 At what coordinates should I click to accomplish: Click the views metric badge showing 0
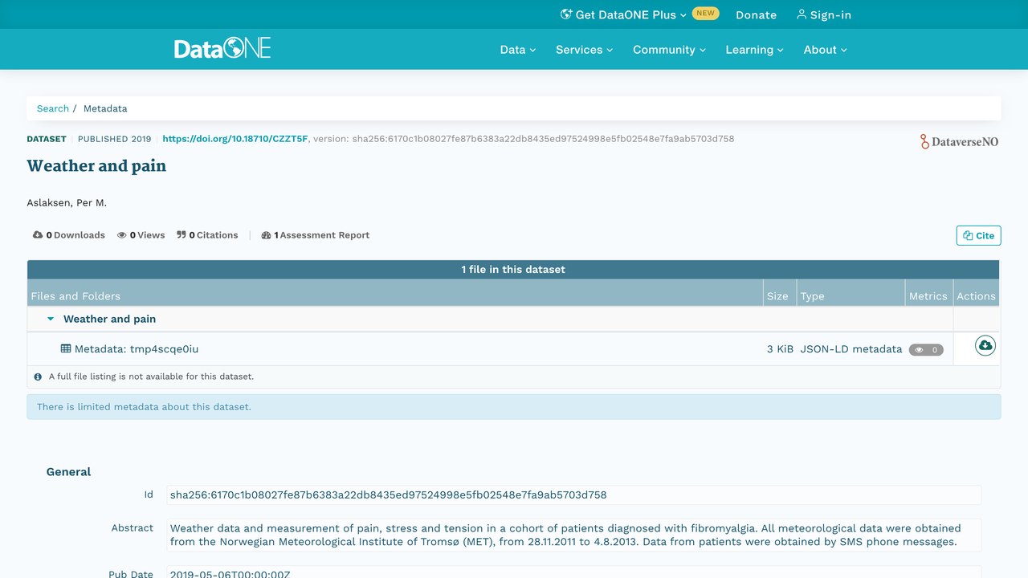[x=926, y=350]
